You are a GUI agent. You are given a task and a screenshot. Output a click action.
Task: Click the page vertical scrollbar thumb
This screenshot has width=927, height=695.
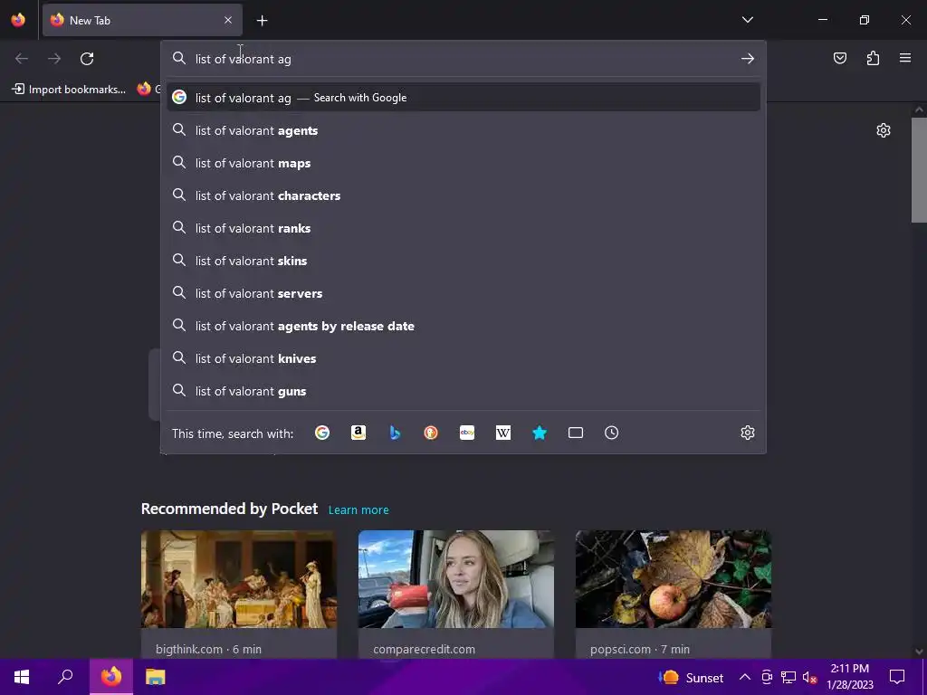pos(919,170)
